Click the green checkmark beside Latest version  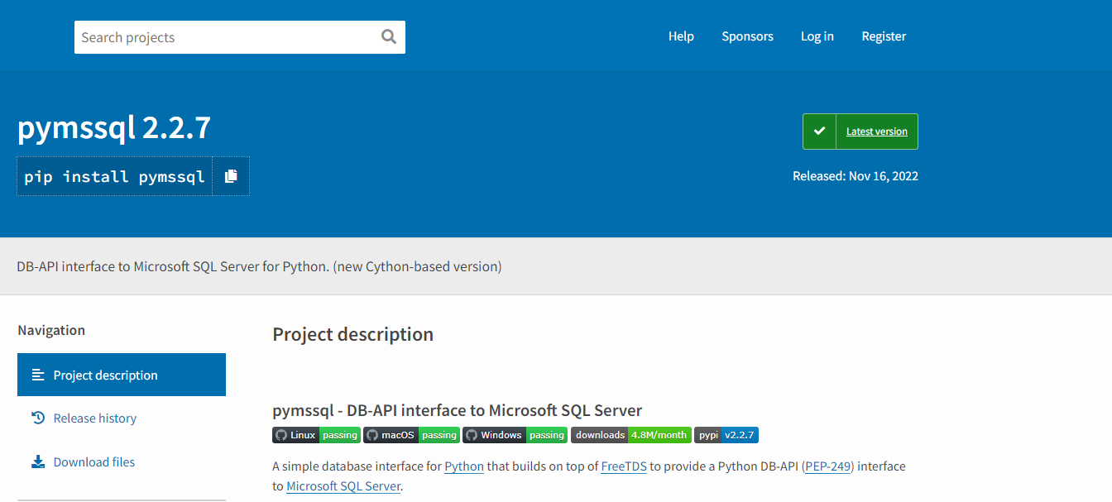819,131
